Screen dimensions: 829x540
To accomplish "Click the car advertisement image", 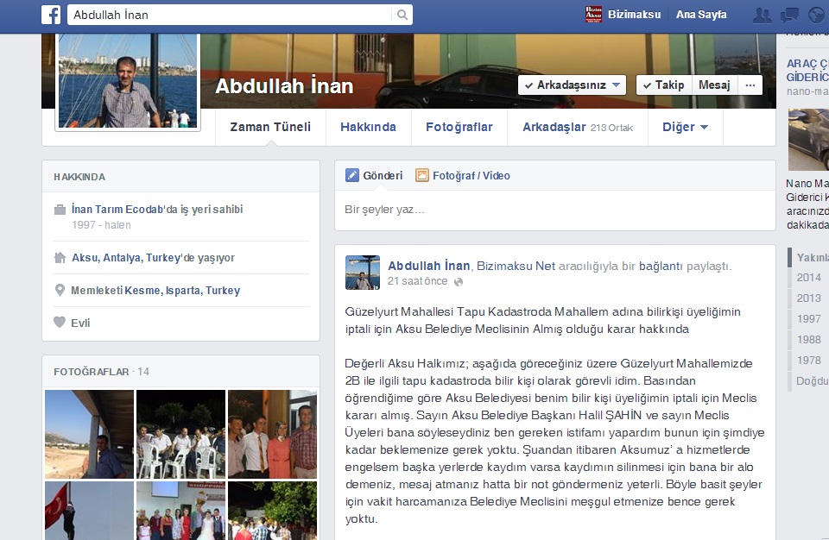I will [808, 140].
